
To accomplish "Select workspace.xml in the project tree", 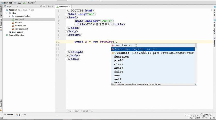I will click(x=21, y=29).
